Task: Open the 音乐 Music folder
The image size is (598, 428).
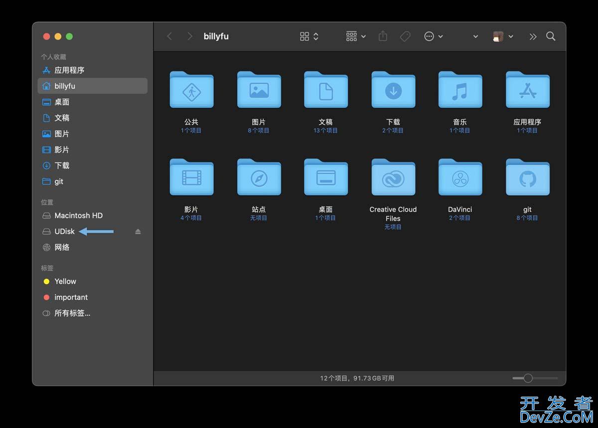Action: [x=460, y=90]
